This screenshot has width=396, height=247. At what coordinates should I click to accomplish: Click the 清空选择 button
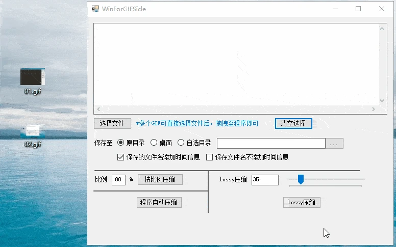click(293, 123)
